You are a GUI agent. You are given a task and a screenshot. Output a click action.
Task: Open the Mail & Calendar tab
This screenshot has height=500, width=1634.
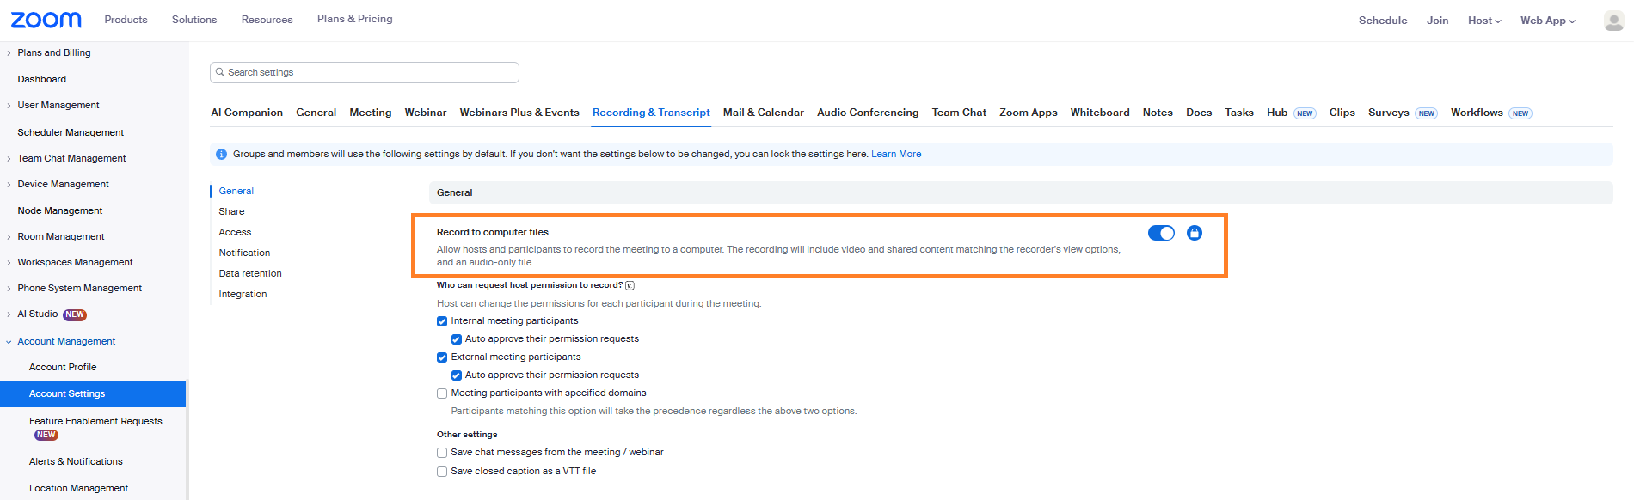764,113
